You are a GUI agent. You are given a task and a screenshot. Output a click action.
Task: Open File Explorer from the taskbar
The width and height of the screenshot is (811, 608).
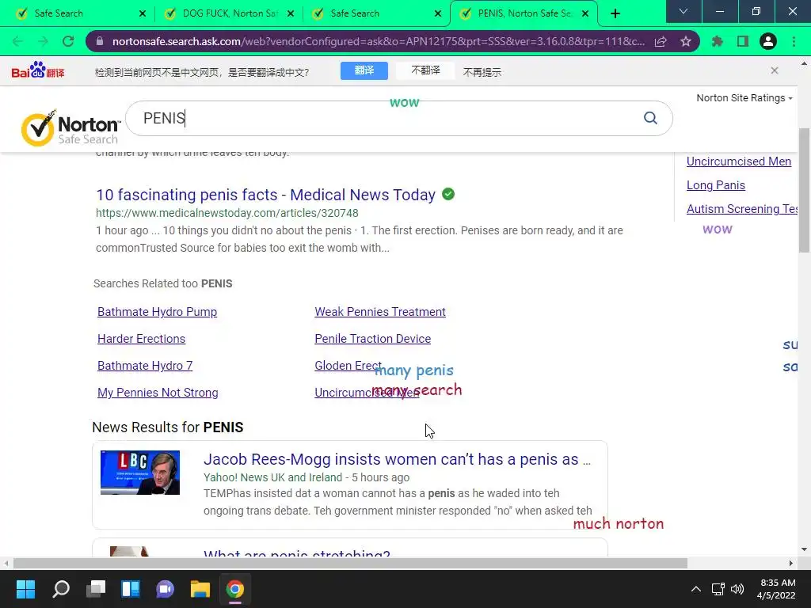tap(200, 589)
